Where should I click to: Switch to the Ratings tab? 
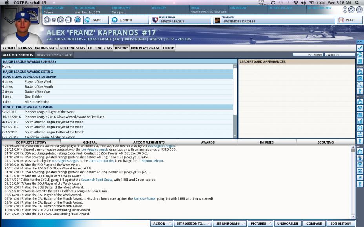click(25, 48)
